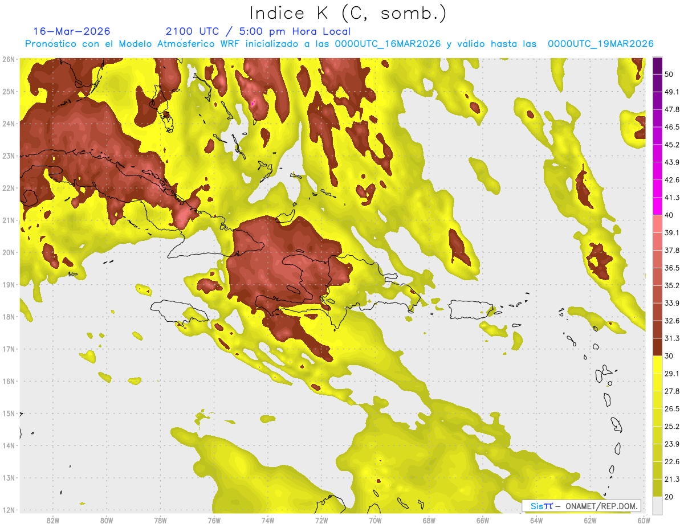
Task: Click the '12N' latitude label
Action: (x=9, y=510)
